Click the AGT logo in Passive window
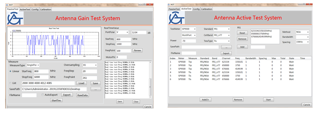The height and width of the screenshot is (117, 319). [x=15, y=18]
